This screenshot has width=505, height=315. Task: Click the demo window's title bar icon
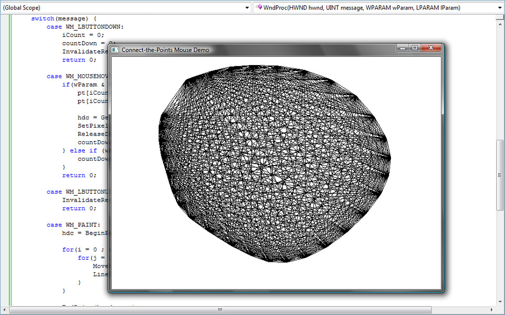(x=116, y=49)
